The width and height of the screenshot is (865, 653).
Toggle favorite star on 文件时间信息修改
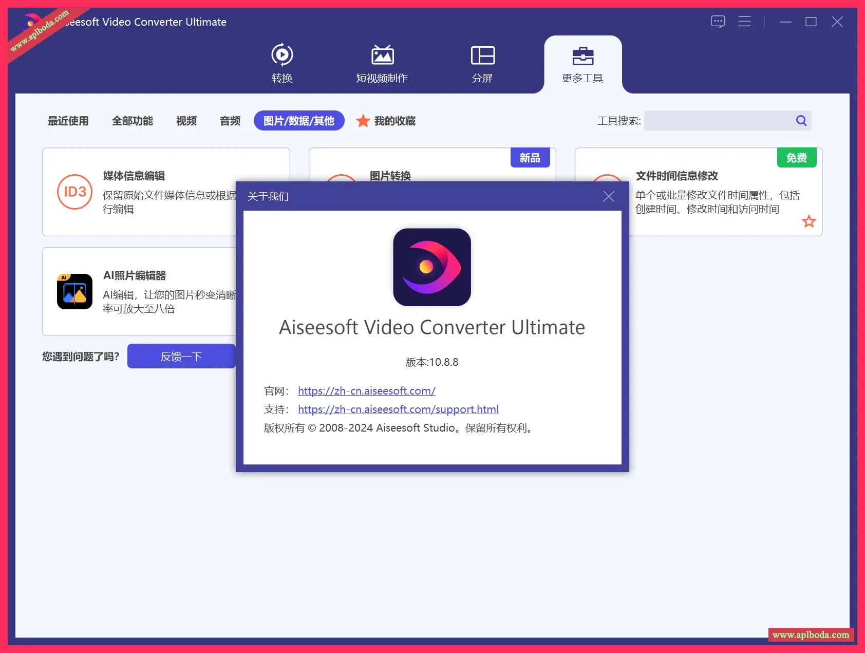(808, 221)
